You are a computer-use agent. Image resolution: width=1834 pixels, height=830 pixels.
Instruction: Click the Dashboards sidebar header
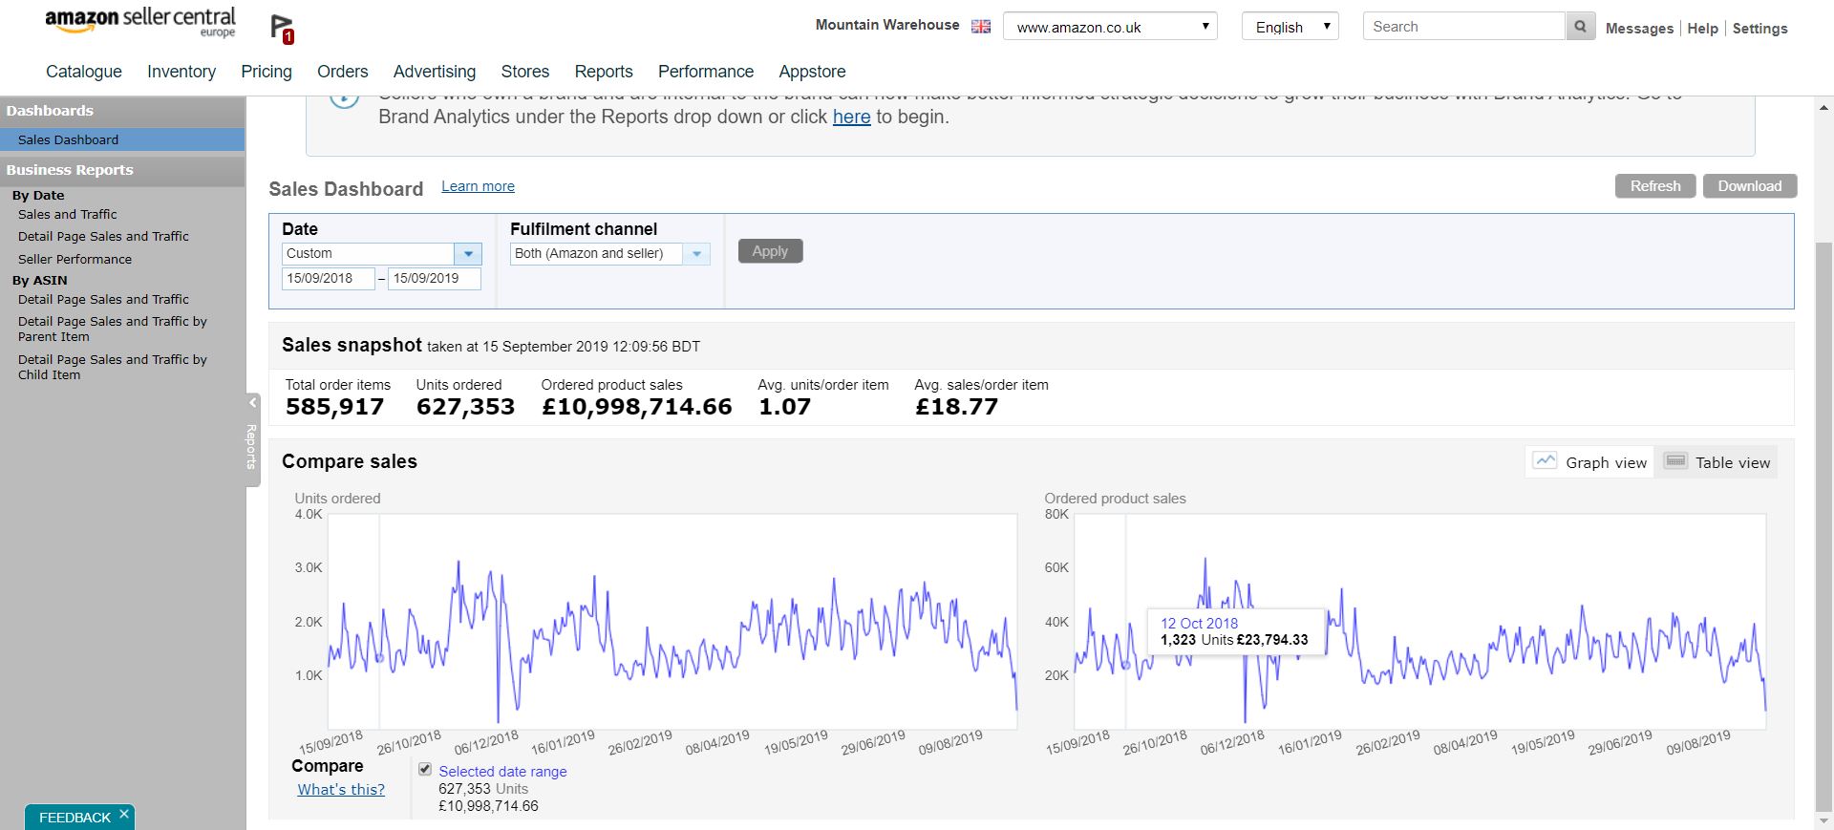122,111
